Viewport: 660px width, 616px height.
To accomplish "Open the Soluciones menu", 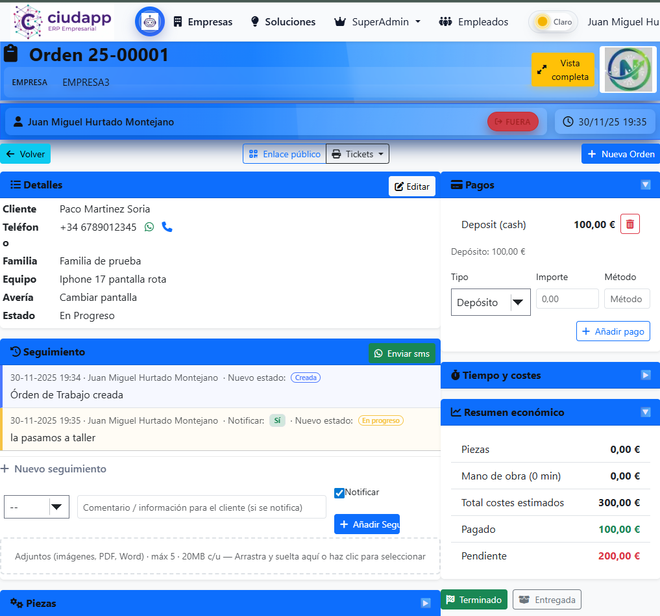I will tap(282, 21).
